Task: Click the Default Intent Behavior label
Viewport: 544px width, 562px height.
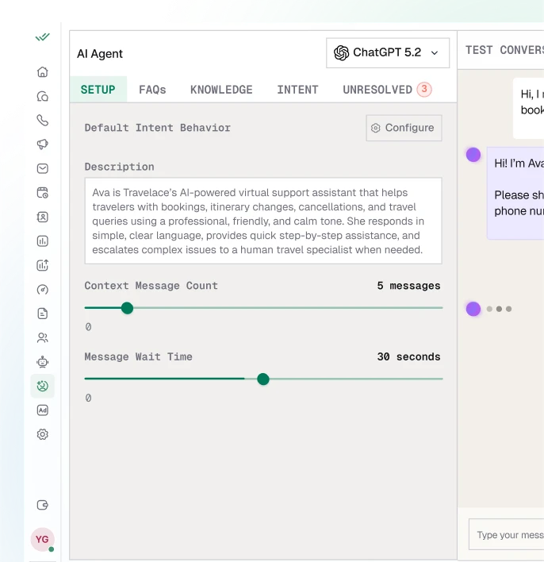Action: [x=158, y=128]
